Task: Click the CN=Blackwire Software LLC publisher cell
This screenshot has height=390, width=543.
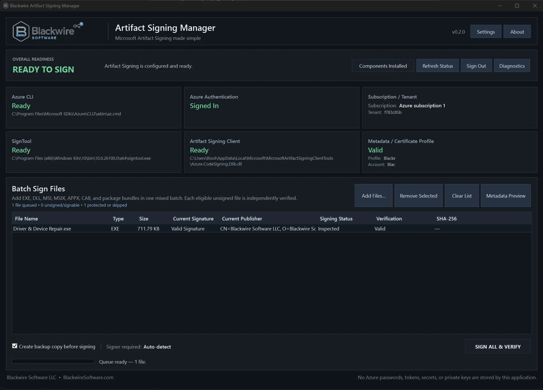Action: coord(268,228)
